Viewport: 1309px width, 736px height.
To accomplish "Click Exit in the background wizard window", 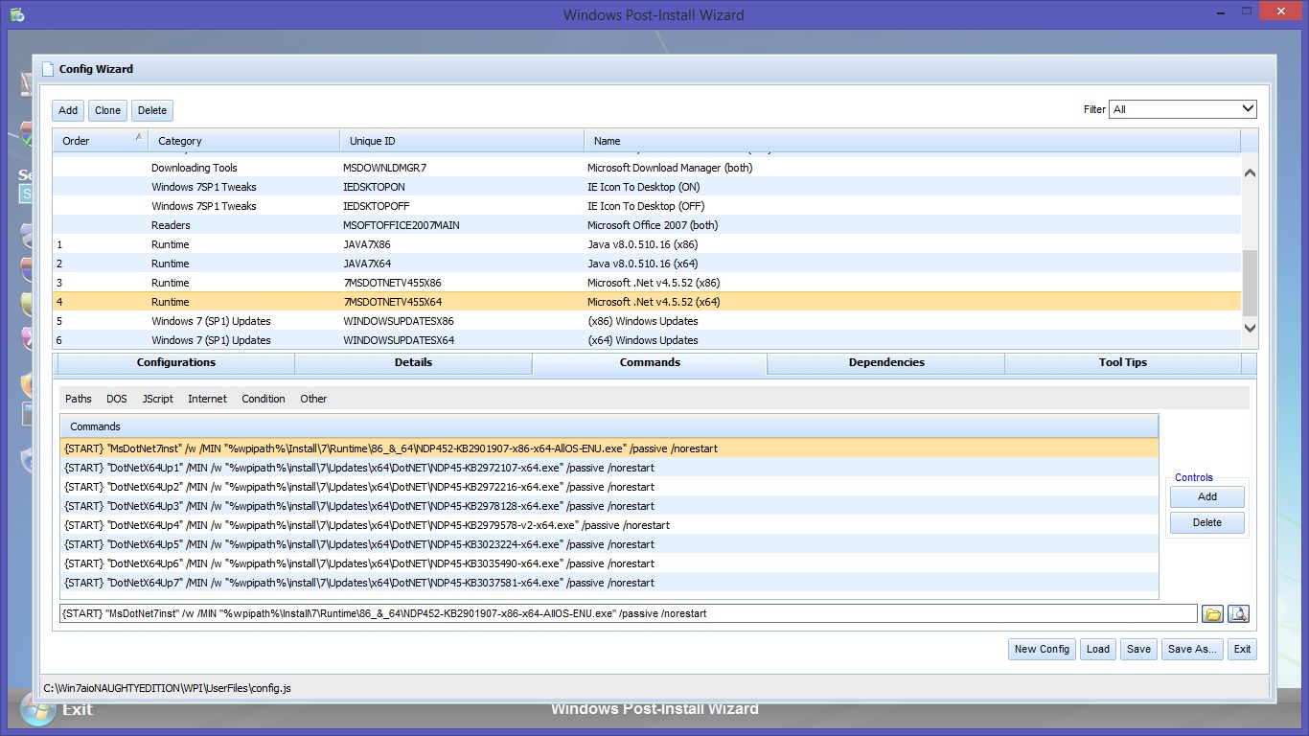I will click(78, 709).
